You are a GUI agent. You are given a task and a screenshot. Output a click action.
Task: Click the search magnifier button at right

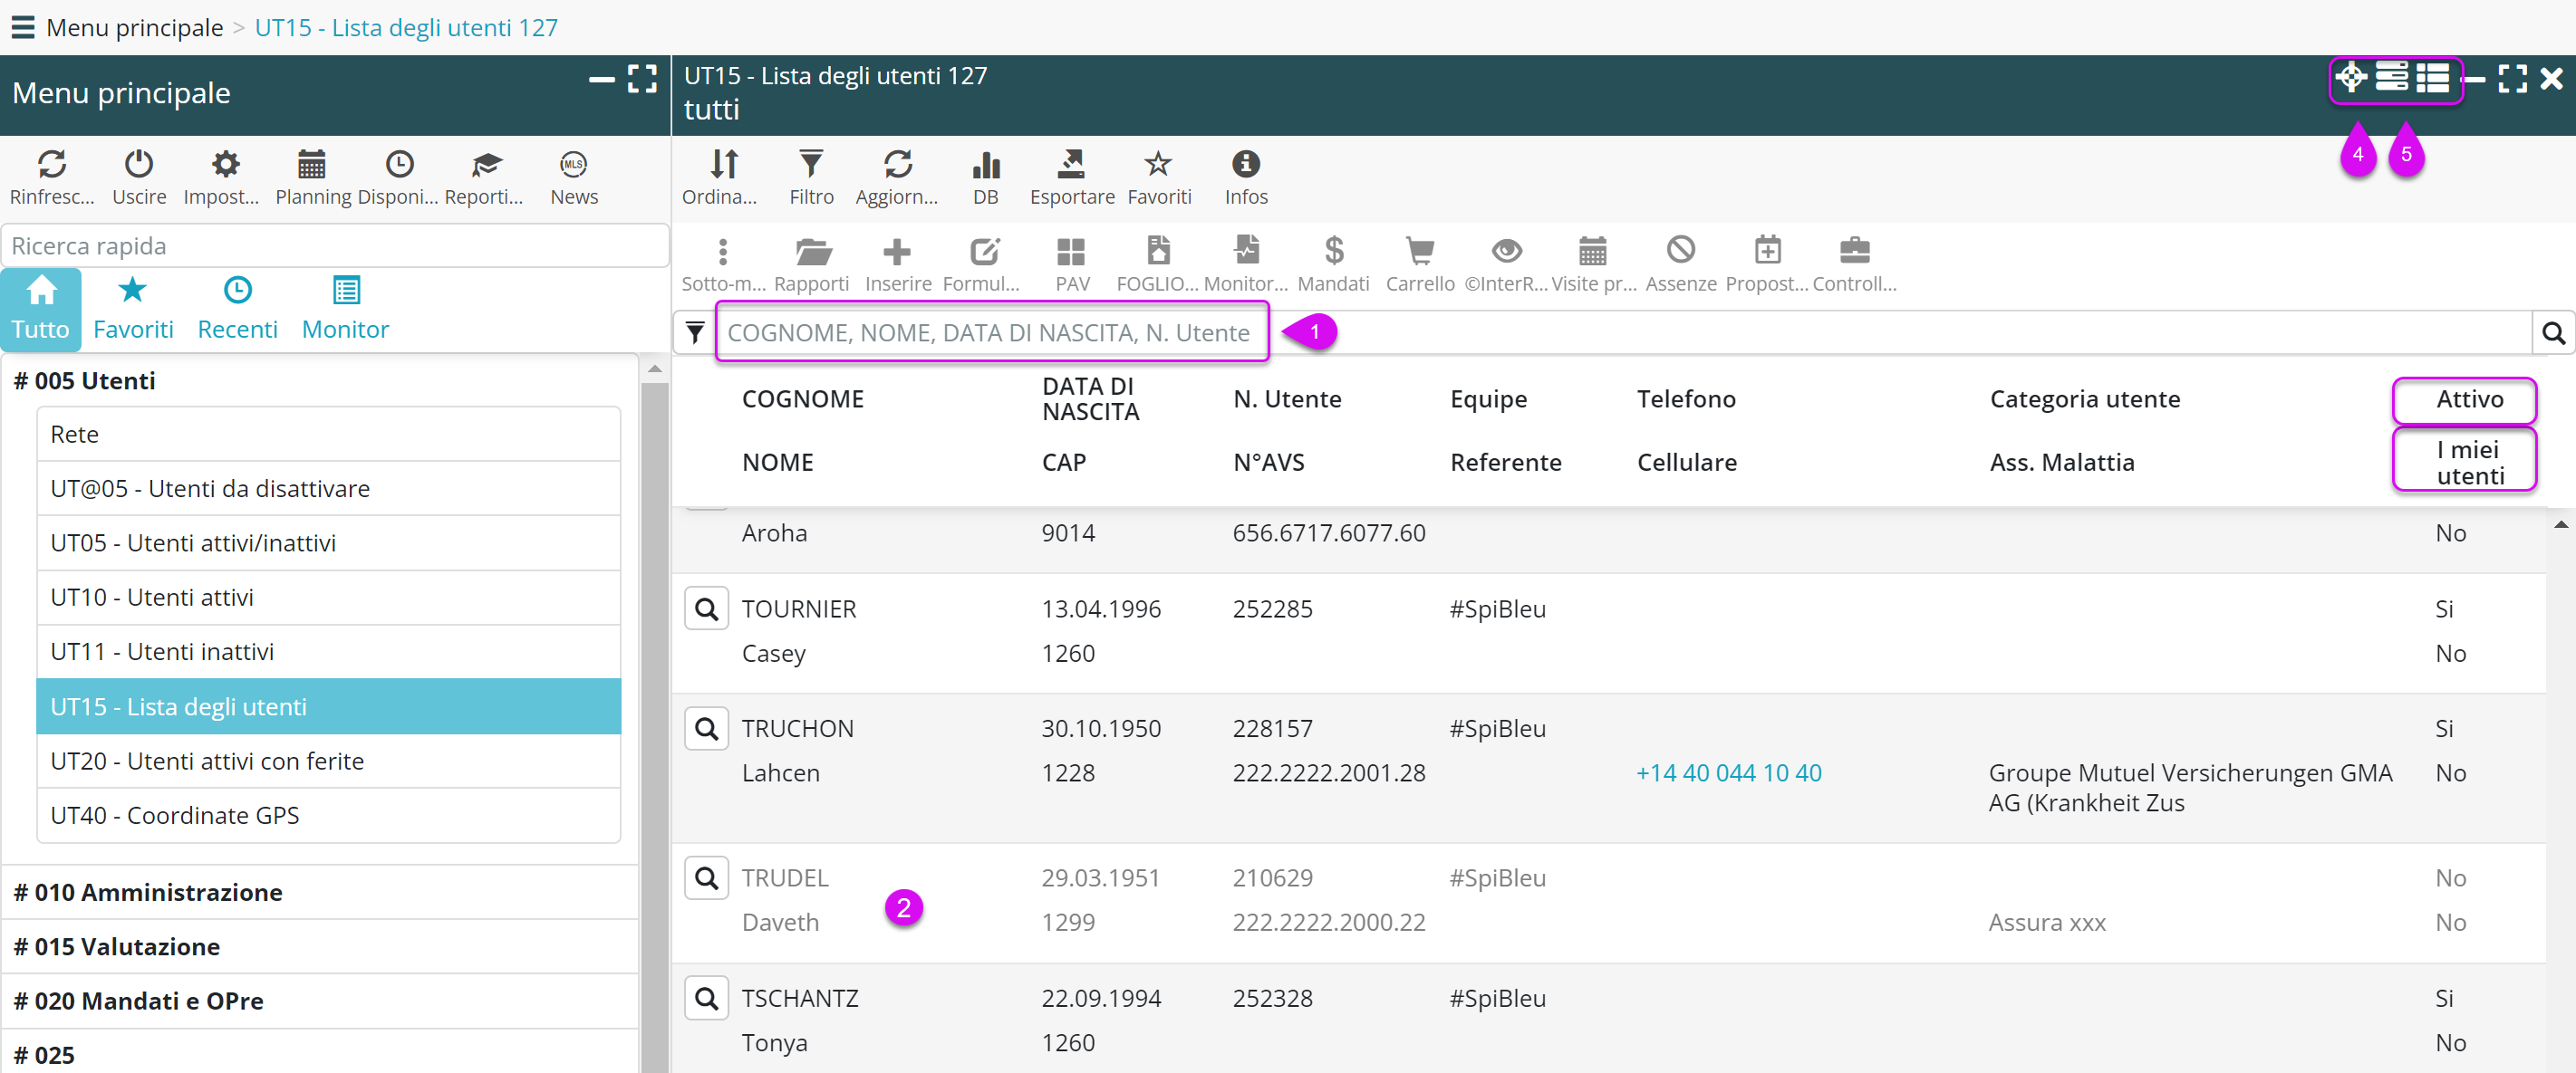(2552, 332)
